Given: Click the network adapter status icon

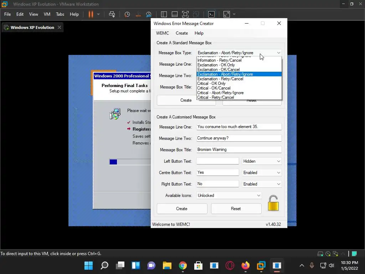Looking at the screenshot, I should [x=335, y=254].
